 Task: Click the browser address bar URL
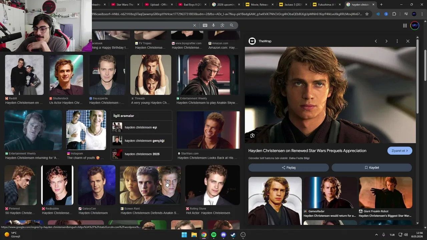click(227, 14)
